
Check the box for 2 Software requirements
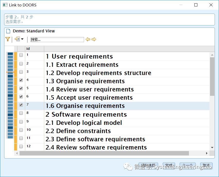point(21,113)
